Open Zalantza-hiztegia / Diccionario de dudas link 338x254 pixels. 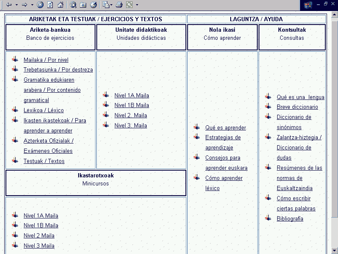coord(299,147)
